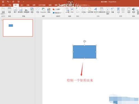Switch to the Transitions ribbon tab
The height and width of the screenshot is (104, 139).
[x=28, y=5]
